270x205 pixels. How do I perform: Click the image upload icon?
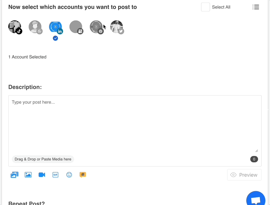point(28,175)
